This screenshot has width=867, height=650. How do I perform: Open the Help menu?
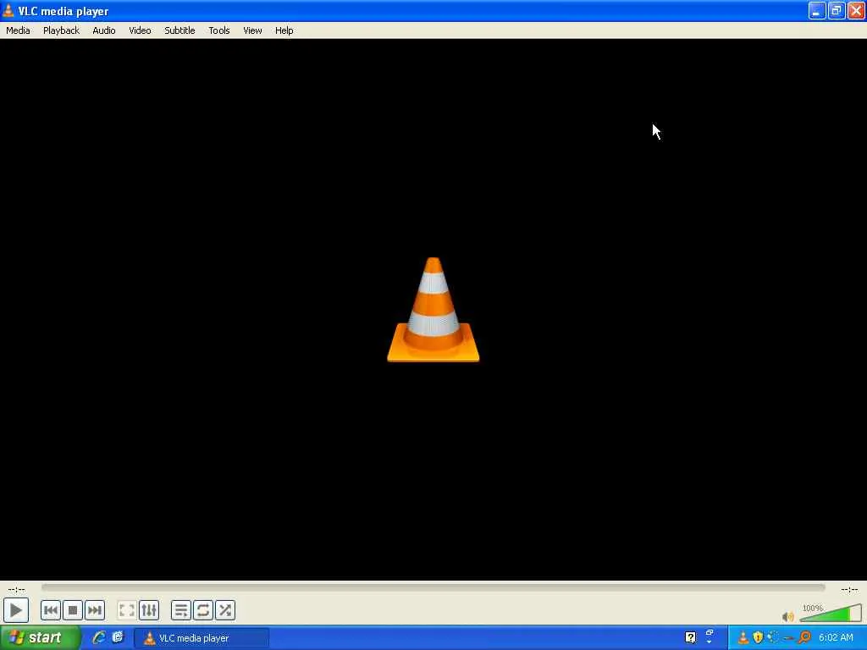[x=284, y=30]
